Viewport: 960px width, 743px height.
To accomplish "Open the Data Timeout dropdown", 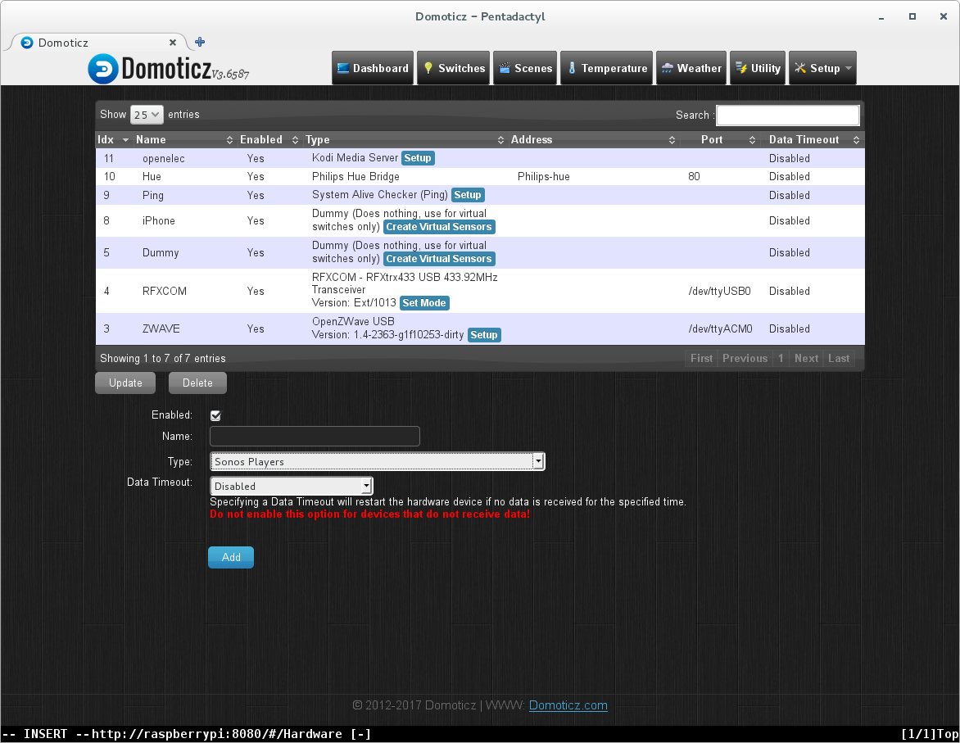I will pos(292,486).
